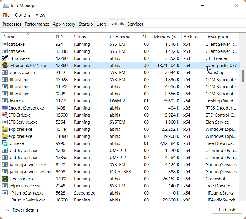
Task: Sort by the PID column header
Action: point(63,37)
